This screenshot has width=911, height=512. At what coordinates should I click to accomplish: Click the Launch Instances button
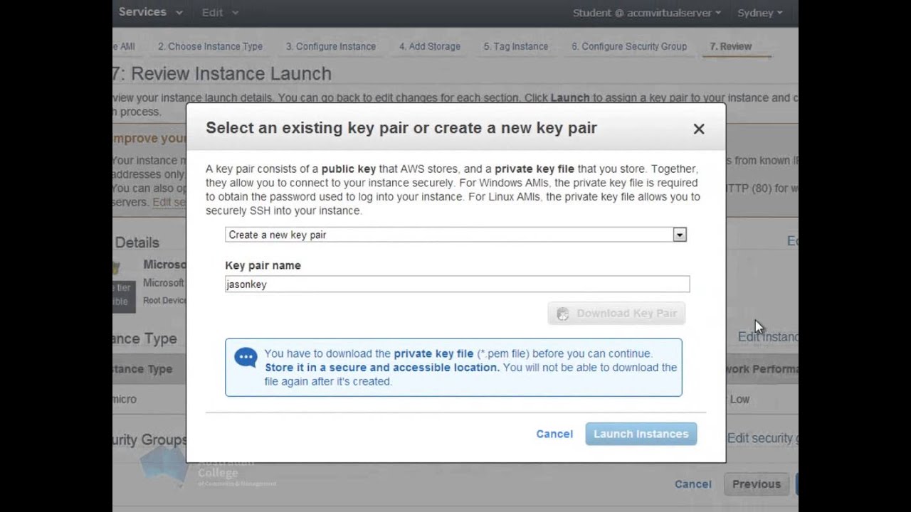coord(641,434)
